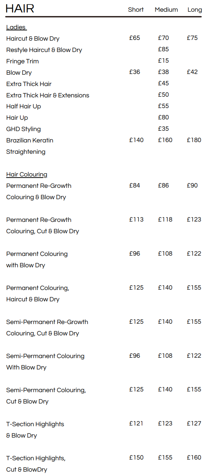Select Permanent Colouring with Blow Dry
This screenshot has width=208, height=476.
[37, 260]
